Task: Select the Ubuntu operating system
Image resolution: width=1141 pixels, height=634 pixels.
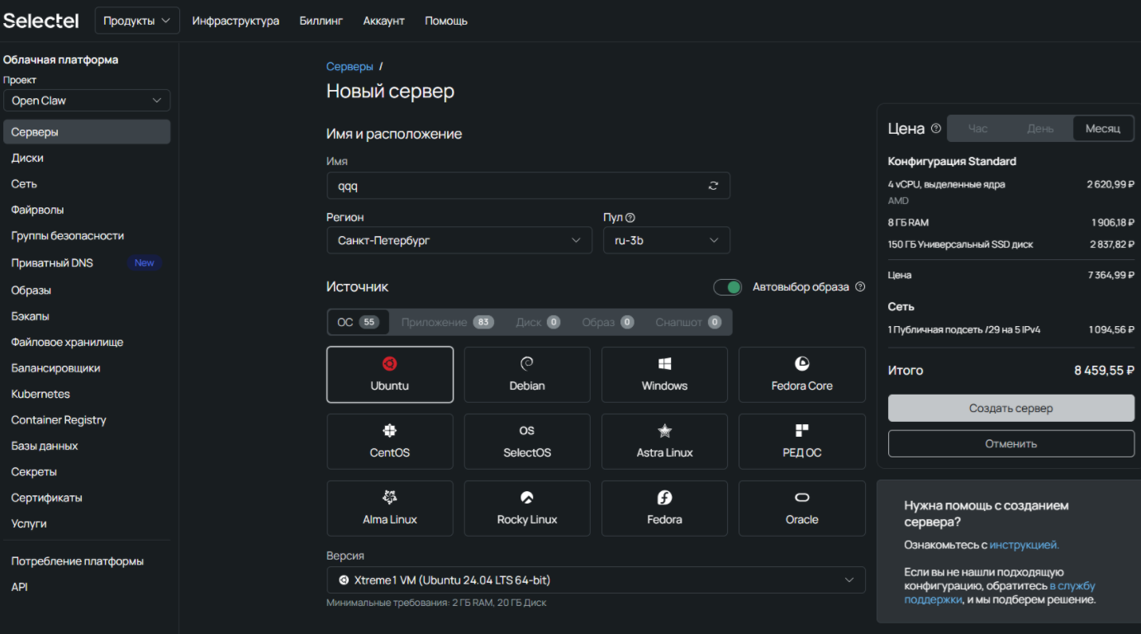Action: click(389, 374)
